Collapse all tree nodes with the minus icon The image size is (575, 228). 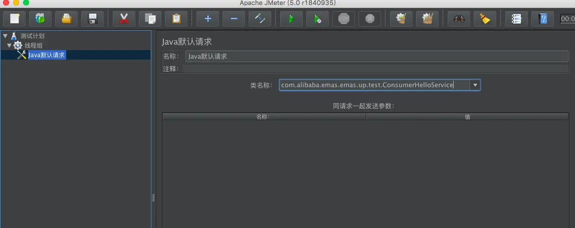[x=234, y=19]
